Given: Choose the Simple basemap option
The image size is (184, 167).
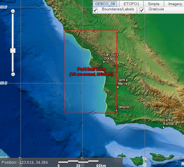Looking at the screenshot, I should (154, 4).
